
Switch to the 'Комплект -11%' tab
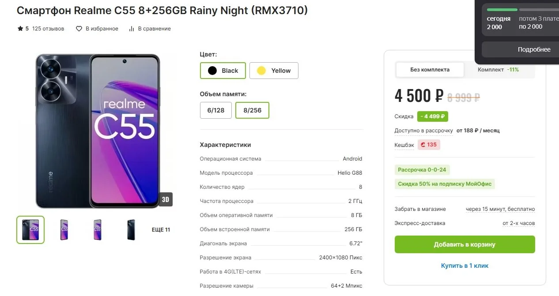pyautogui.click(x=499, y=70)
